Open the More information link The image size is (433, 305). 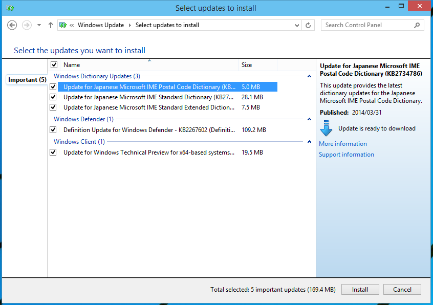343,144
